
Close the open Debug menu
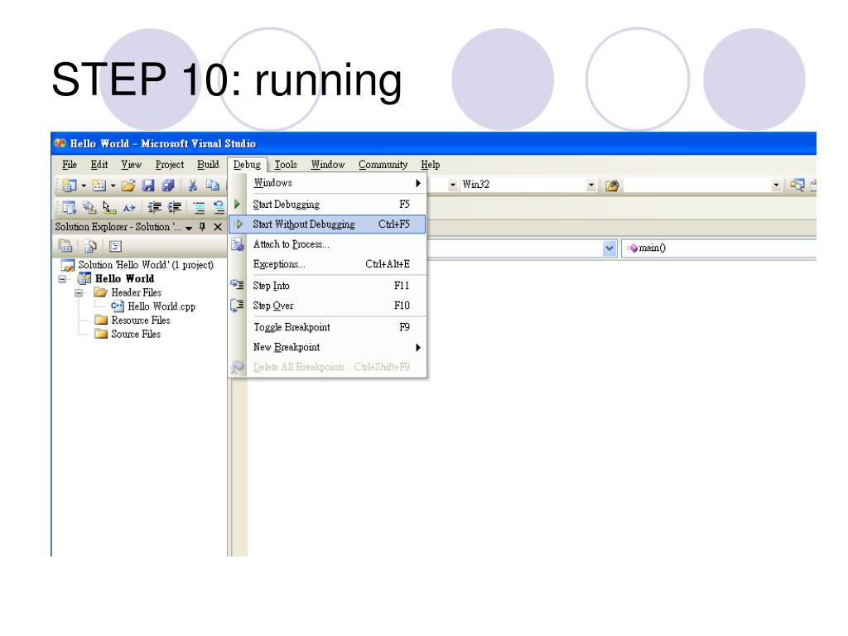point(247,165)
